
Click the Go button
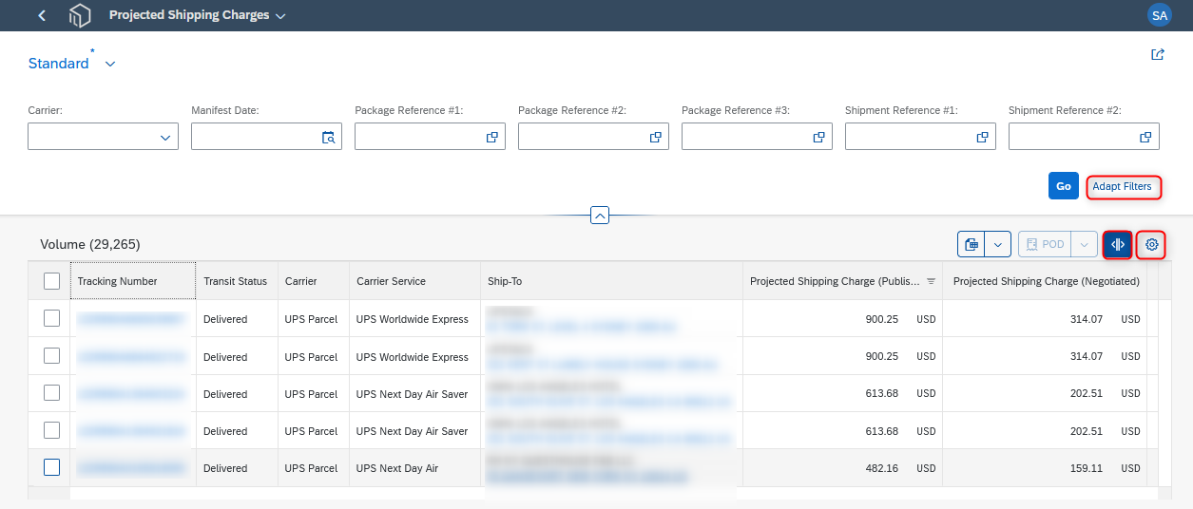click(x=1064, y=186)
